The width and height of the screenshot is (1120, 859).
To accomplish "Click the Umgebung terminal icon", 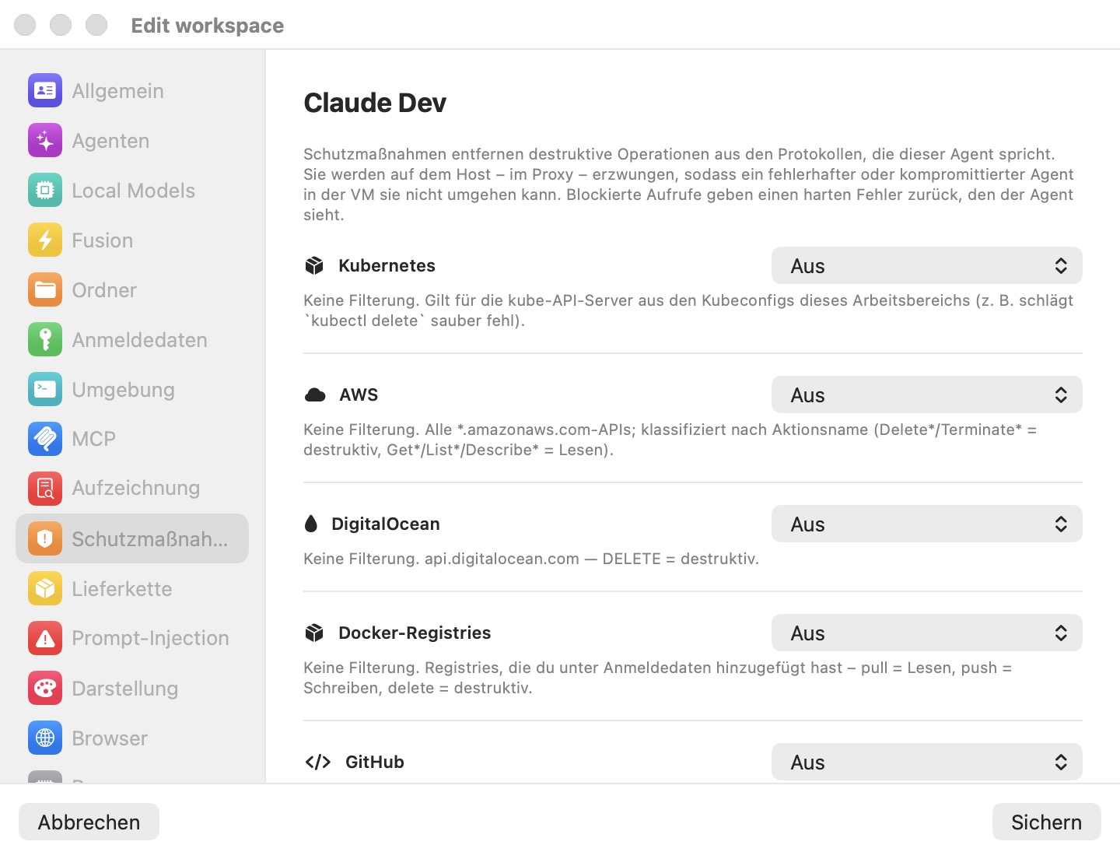I will (45, 390).
